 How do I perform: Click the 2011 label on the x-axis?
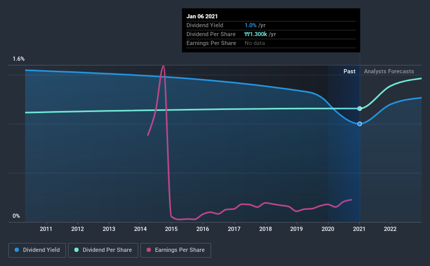[46, 229]
